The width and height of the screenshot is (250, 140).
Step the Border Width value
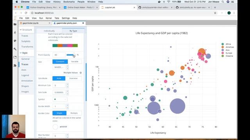click(x=68, y=106)
